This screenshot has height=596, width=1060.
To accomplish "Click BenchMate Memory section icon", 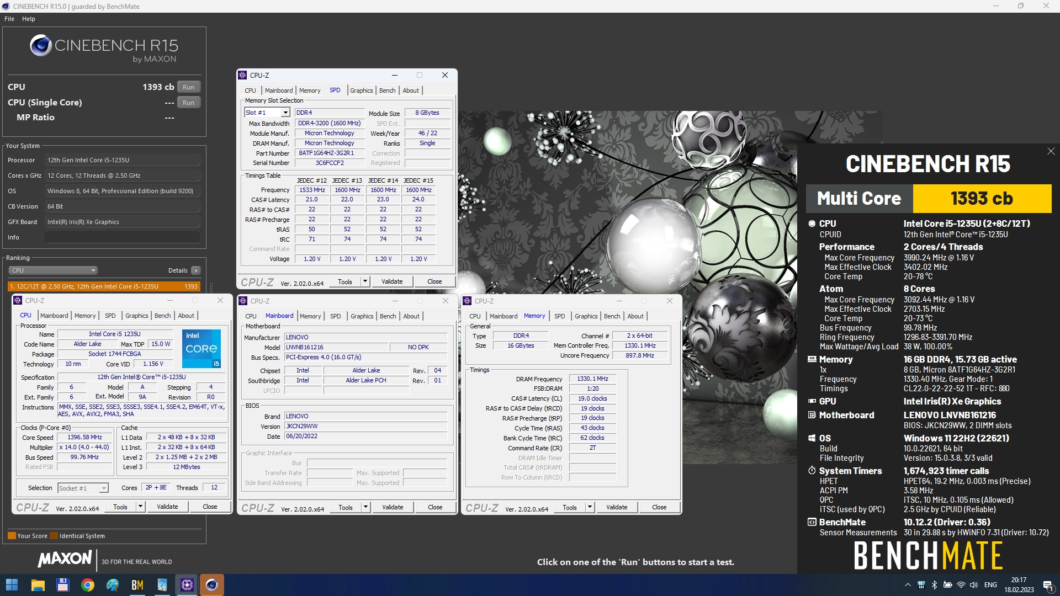I will tap(812, 359).
